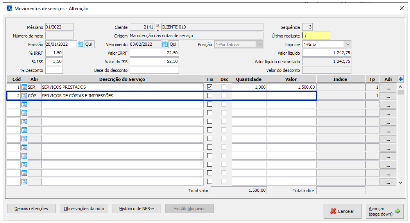Tick the Fix checkbox on third row
410x223 pixels.
[x=210, y=104]
